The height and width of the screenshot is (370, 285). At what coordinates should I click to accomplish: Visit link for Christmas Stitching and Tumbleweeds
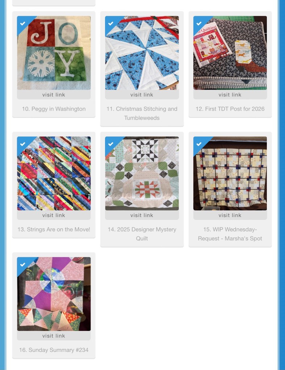pos(142,95)
